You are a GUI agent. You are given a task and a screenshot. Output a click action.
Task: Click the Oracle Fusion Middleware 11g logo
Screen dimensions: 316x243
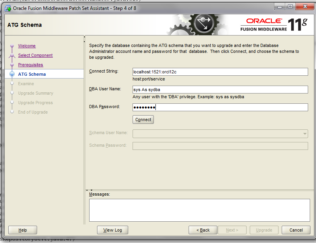tap(274, 24)
